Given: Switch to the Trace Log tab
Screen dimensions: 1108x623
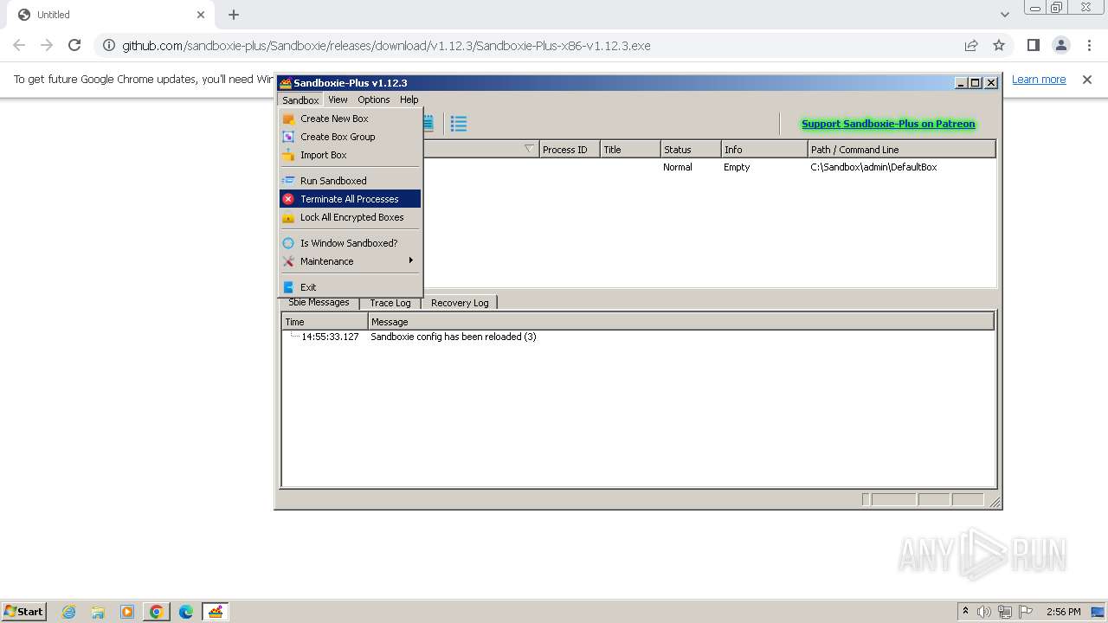Looking at the screenshot, I should pyautogui.click(x=390, y=303).
